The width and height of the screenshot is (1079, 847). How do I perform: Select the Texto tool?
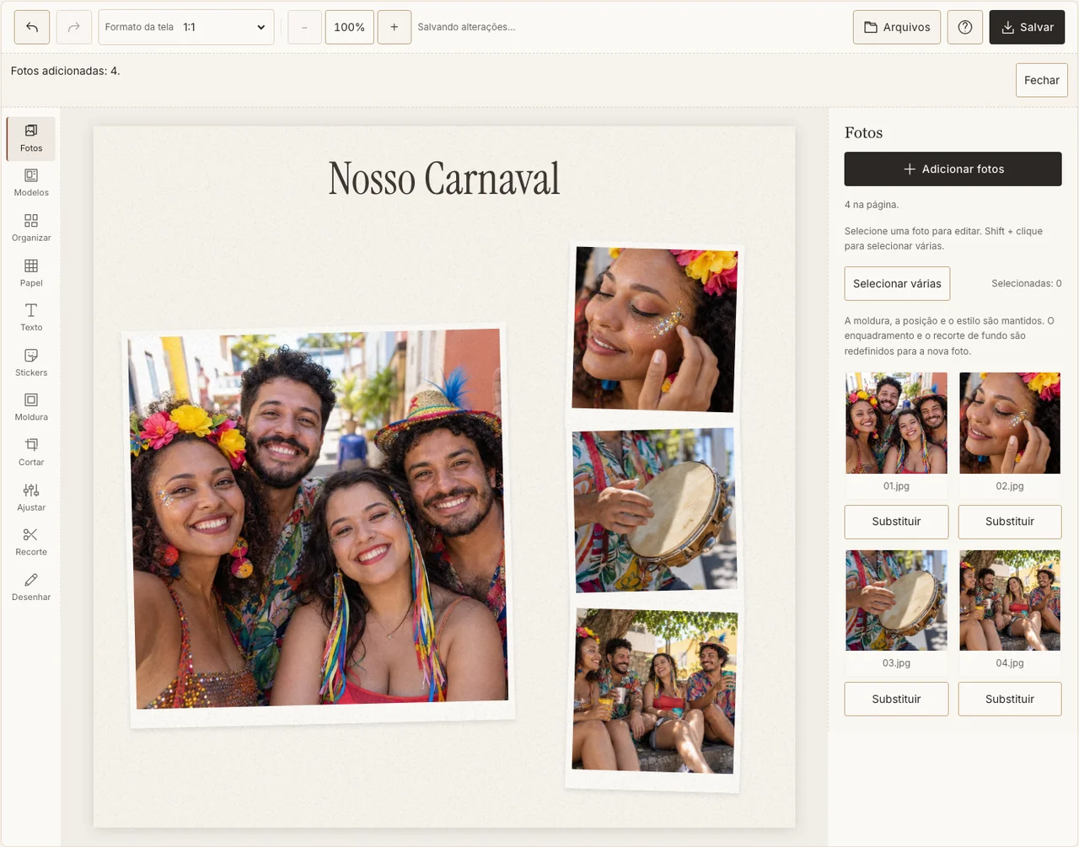coord(31,318)
